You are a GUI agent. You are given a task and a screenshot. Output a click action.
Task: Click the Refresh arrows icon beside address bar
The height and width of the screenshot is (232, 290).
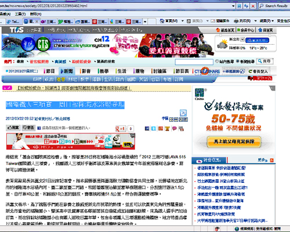click(246, 6)
